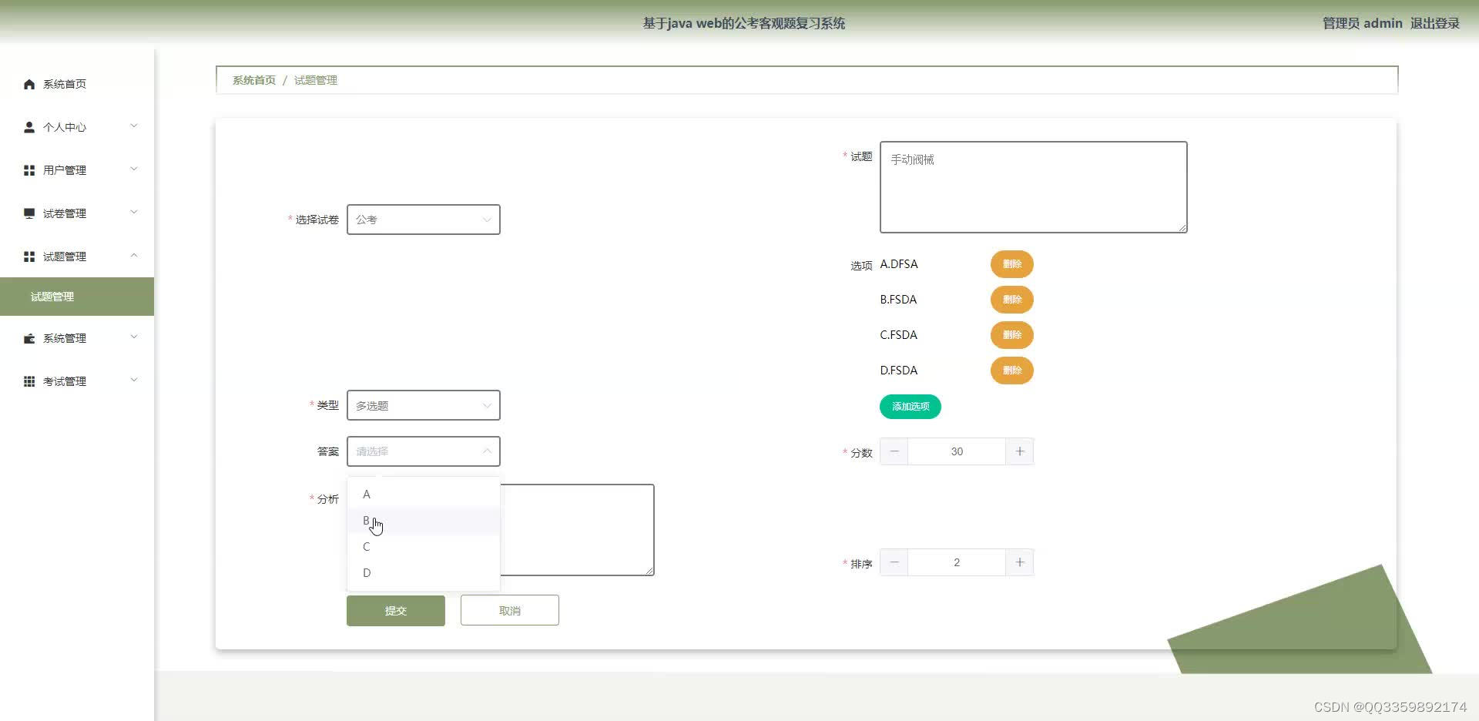Click the grid icon beside 考试管理

click(29, 381)
